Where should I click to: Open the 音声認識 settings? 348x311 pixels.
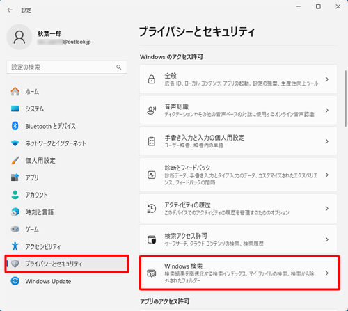click(x=238, y=110)
